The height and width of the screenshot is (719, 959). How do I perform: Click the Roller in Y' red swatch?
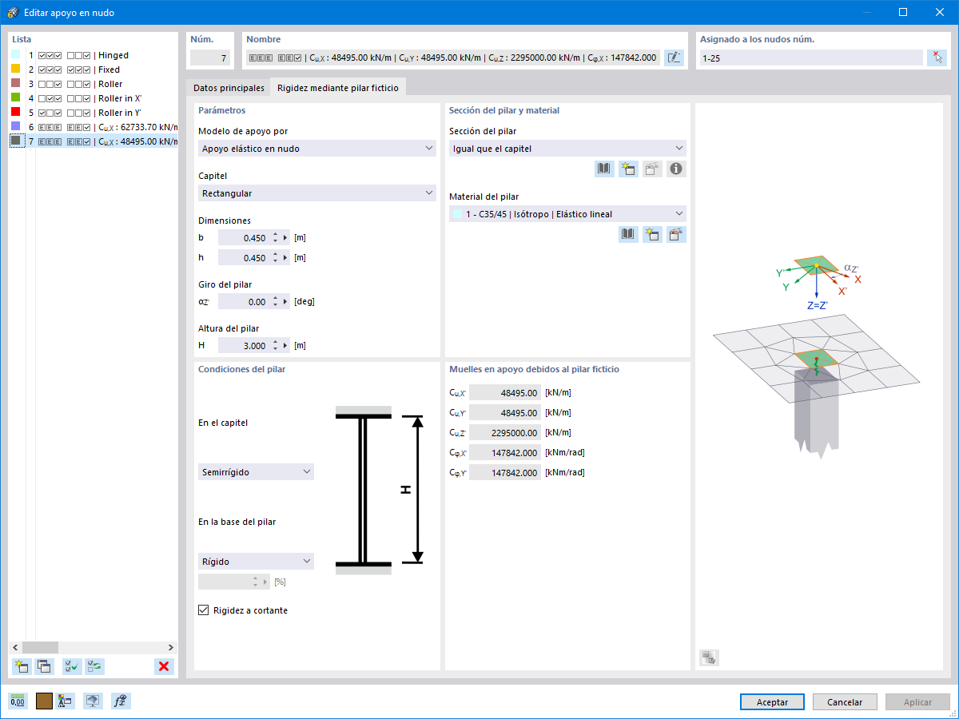click(16, 113)
